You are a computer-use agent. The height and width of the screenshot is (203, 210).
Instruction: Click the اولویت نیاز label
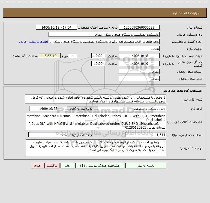tap(195, 49)
